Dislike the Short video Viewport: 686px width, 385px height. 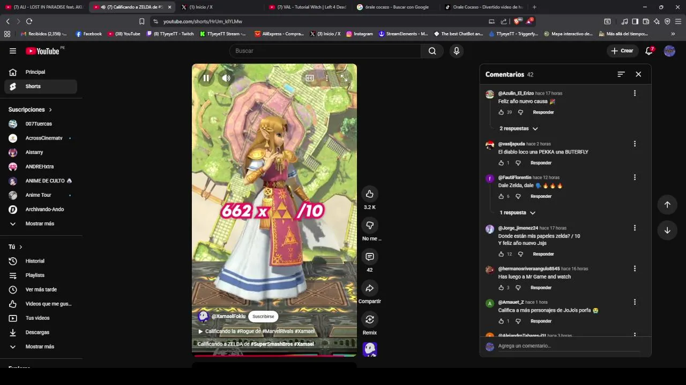tap(369, 225)
